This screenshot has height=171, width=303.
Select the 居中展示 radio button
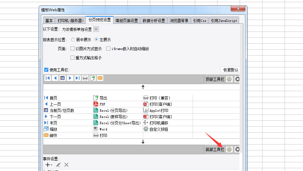73,40
